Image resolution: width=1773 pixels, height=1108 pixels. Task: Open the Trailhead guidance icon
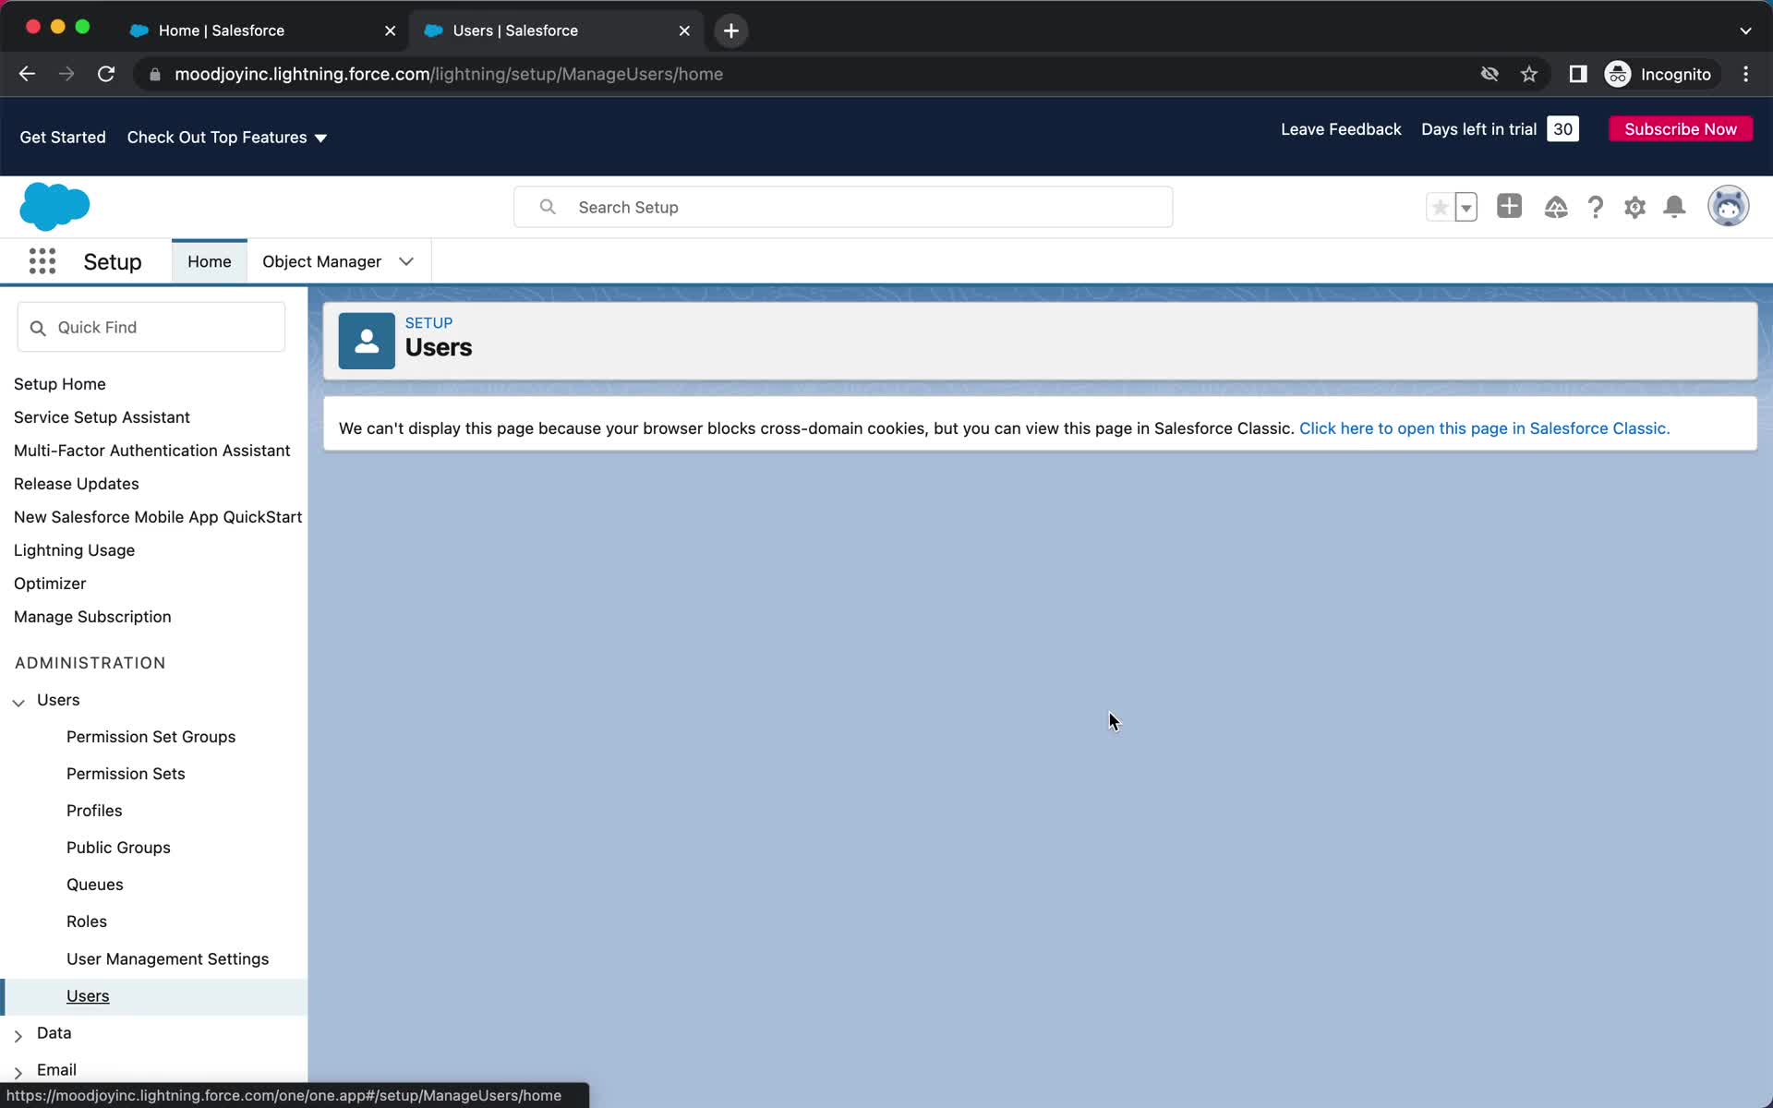point(1556,207)
